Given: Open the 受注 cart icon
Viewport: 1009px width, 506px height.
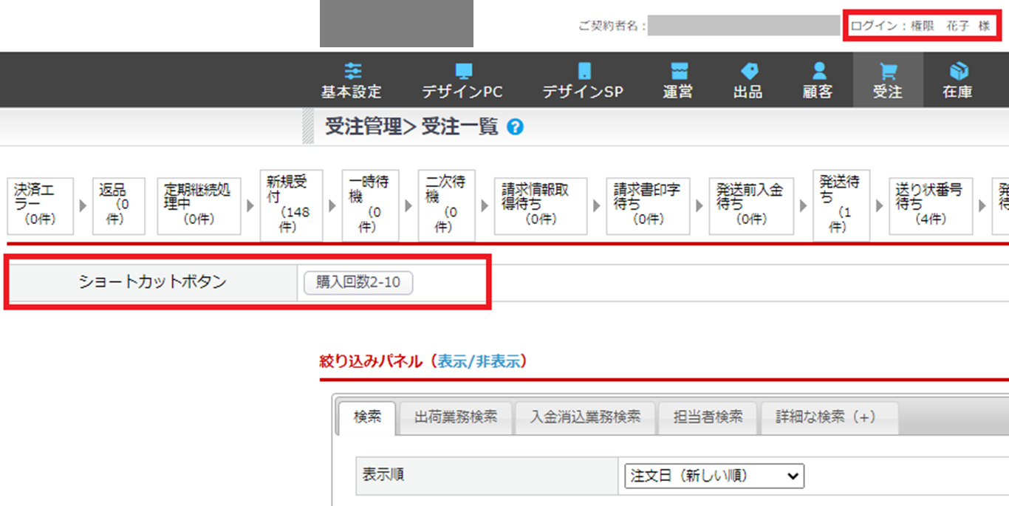Looking at the screenshot, I should click(887, 72).
